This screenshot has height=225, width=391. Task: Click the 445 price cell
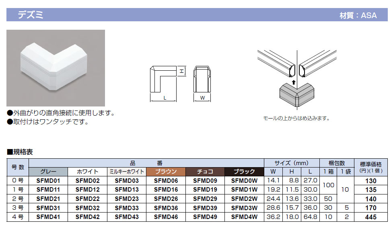pos(370,217)
